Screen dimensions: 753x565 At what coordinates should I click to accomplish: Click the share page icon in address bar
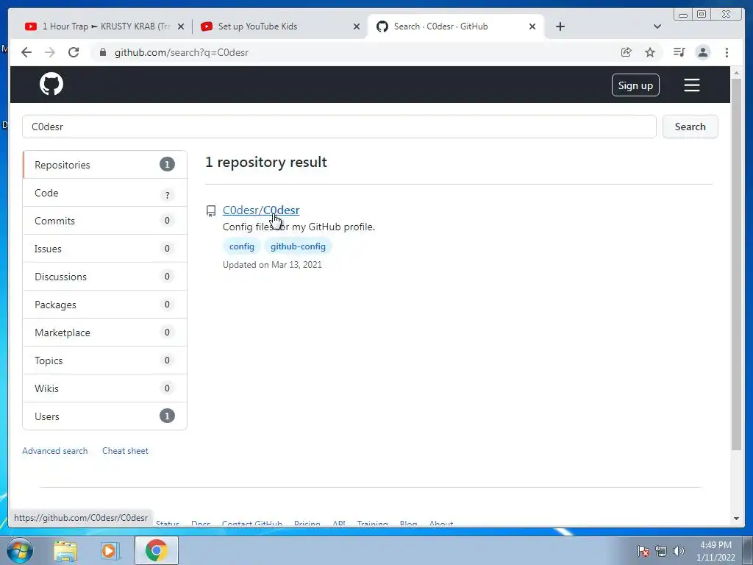point(627,52)
